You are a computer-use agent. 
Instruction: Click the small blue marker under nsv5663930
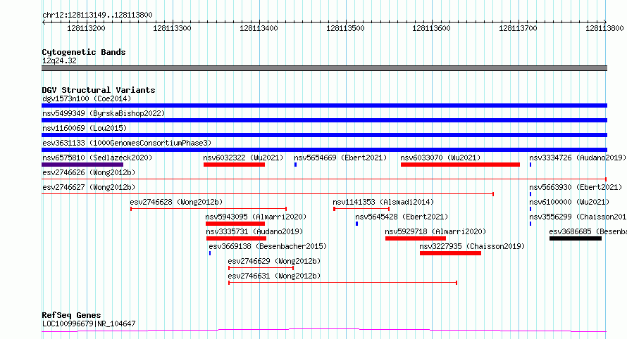click(530, 194)
